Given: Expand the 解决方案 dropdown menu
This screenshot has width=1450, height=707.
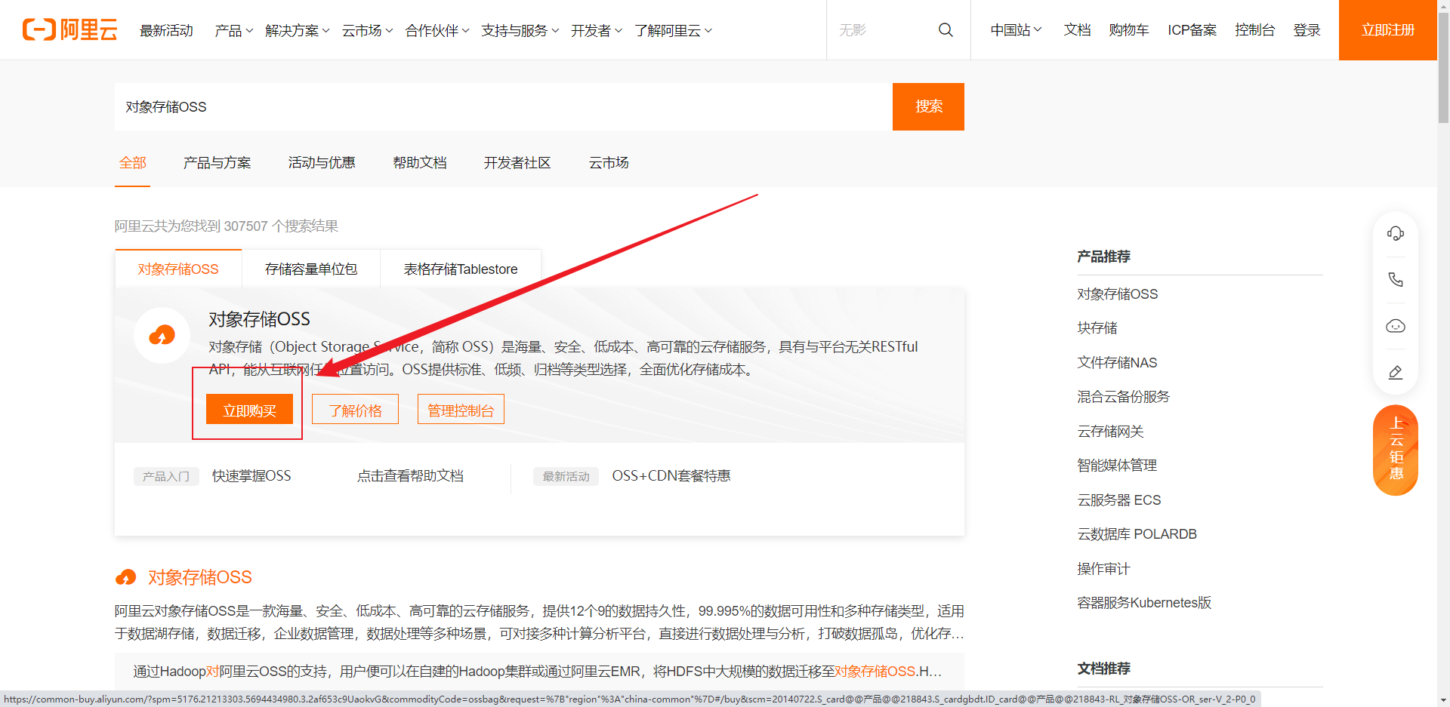Looking at the screenshot, I should click(298, 30).
